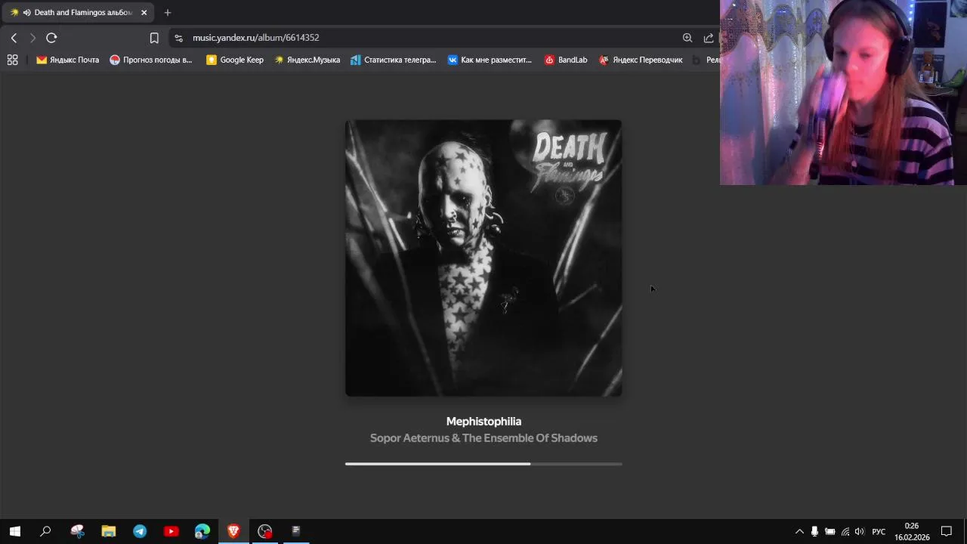Open the Windows notification center
967x544 pixels.
(x=947, y=531)
